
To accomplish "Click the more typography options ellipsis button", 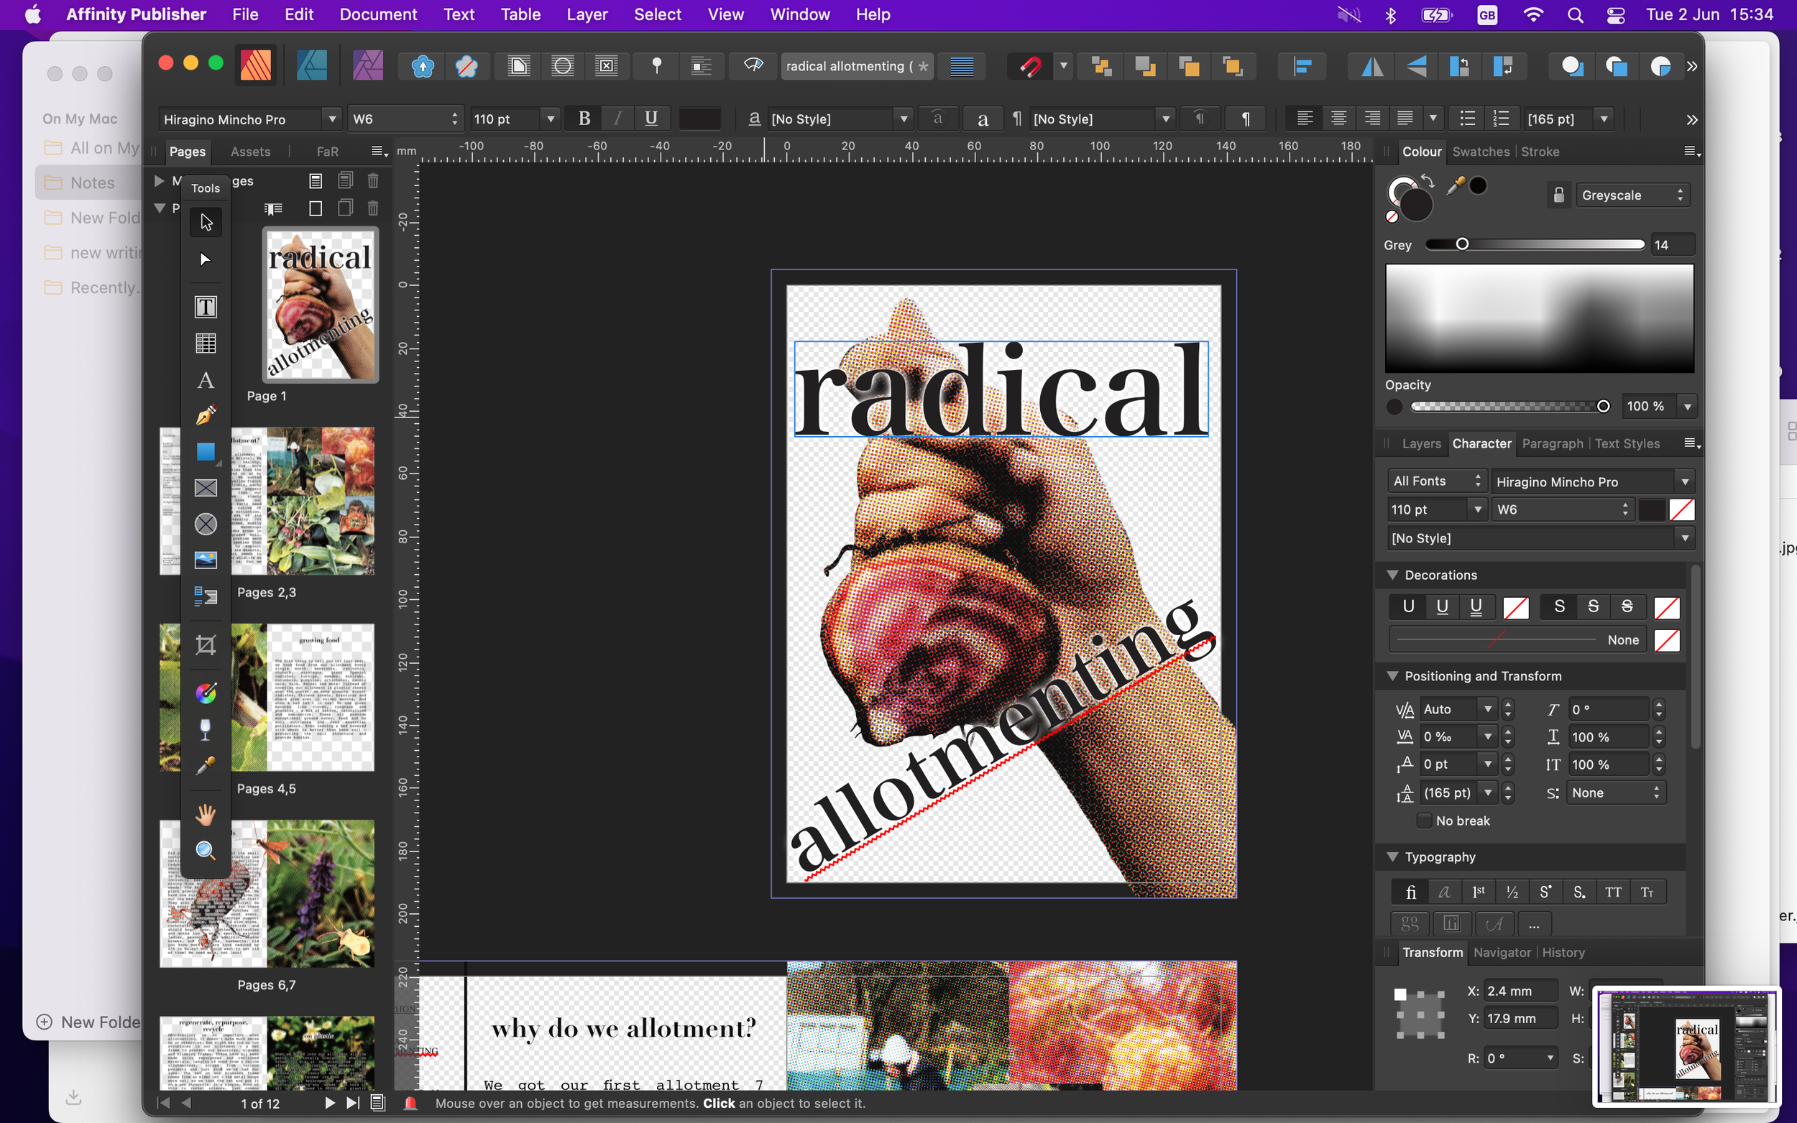I will (x=1533, y=924).
